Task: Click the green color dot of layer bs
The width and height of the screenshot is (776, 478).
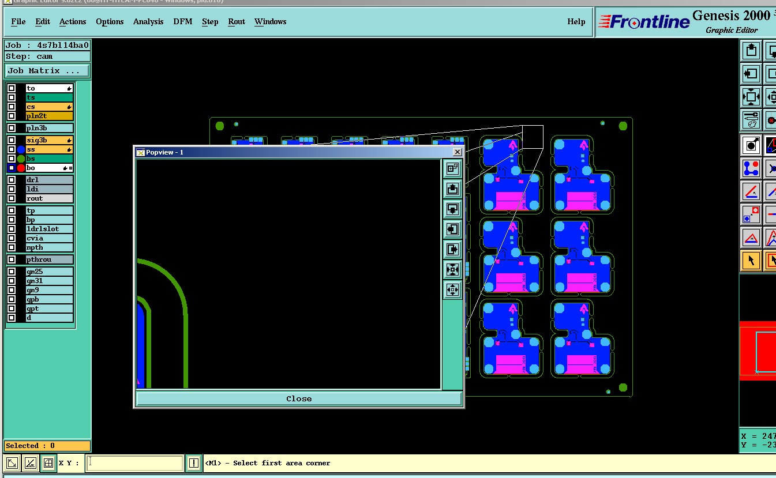Action: coord(21,159)
